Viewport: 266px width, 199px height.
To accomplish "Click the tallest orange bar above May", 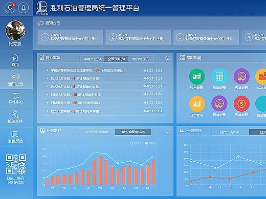I will pos(100,170).
